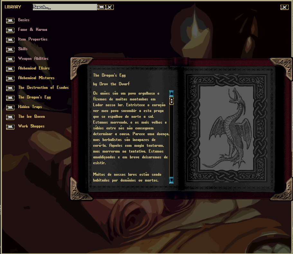Clear search with the X button
Image resolution: width=293 pixels, height=254 pixels.
tap(110, 7)
